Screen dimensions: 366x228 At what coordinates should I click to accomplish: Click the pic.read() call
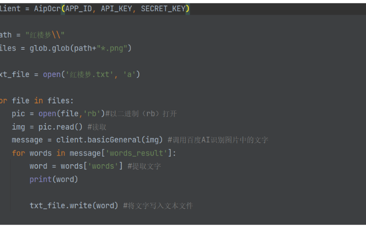click(60, 127)
